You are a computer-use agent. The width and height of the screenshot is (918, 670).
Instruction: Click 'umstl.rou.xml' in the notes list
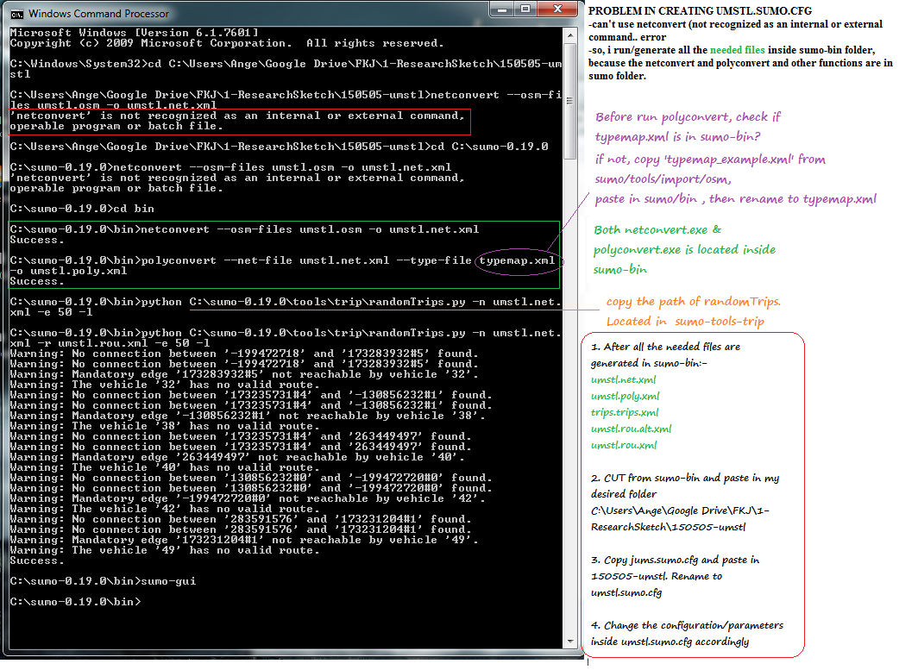(624, 445)
